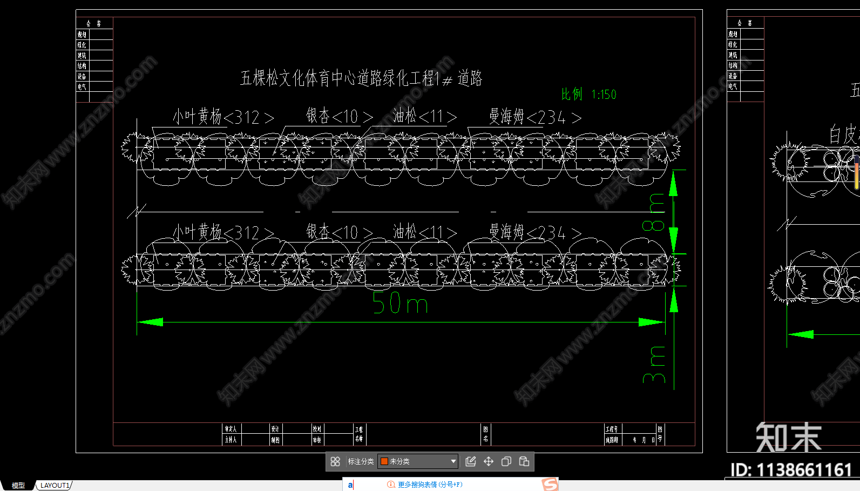This screenshot has height=491, width=860.
Task: Select the move arrows icon
Action: (489, 461)
